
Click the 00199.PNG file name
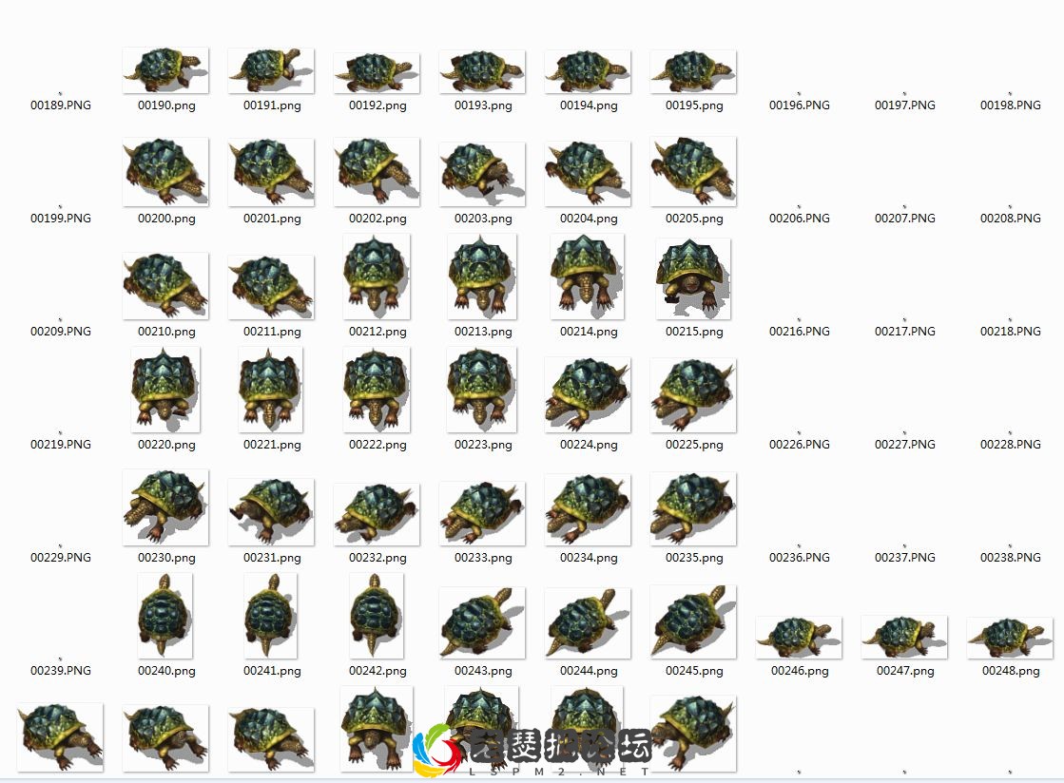61,219
